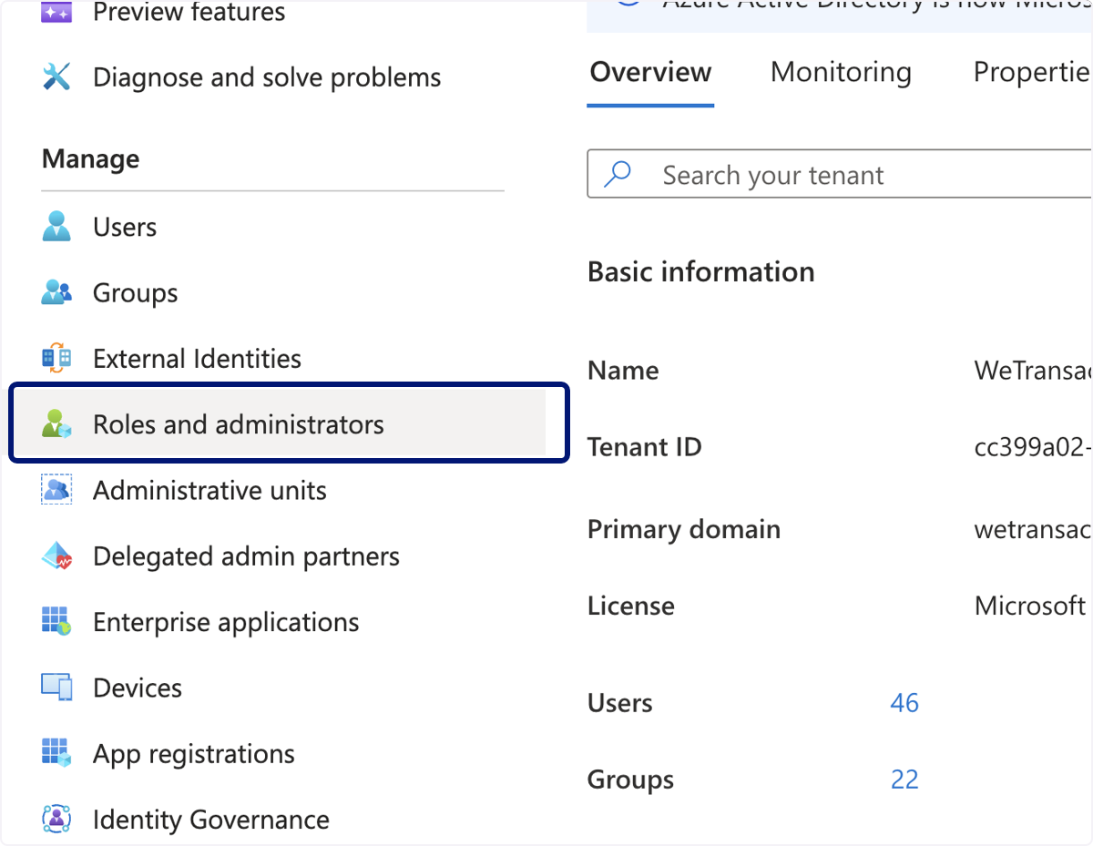This screenshot has height=846, width=1093.
Task: Click the External Identities building icon
Action: pyautogui.click(x=56, y=358)
